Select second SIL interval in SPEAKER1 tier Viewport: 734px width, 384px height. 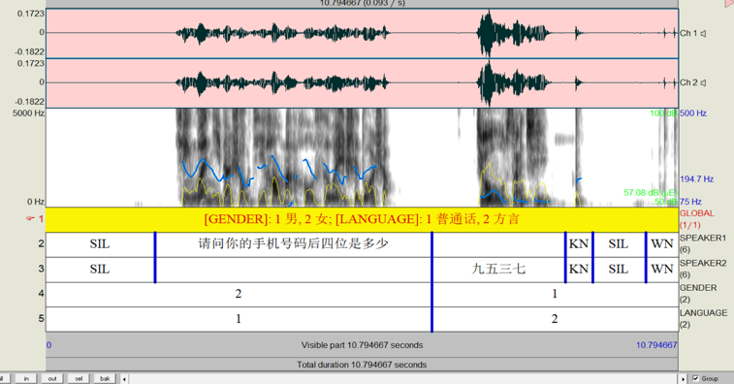click(619, 244)
